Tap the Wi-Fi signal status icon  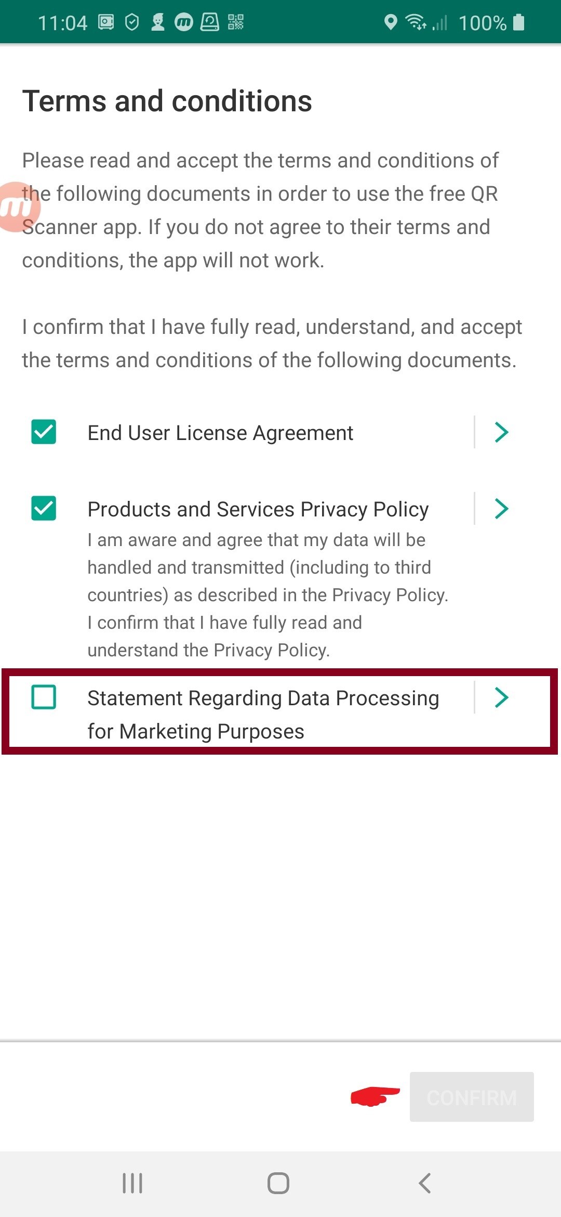pyautogui.click(x=416, y=22)
